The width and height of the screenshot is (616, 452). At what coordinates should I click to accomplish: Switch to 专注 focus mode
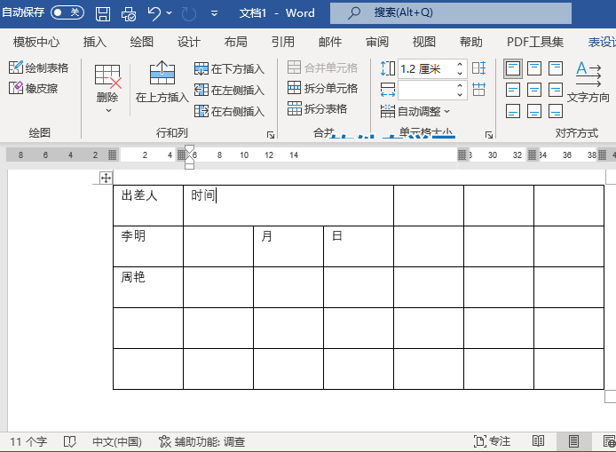point(493,441)
